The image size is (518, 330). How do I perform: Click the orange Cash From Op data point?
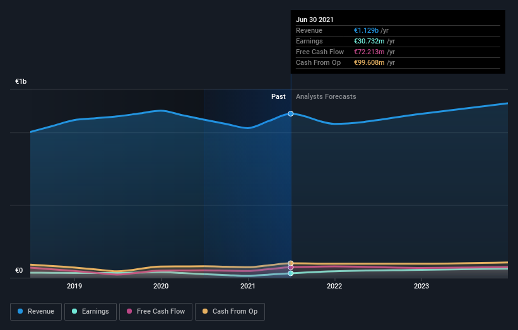click(x=291, y=263)
